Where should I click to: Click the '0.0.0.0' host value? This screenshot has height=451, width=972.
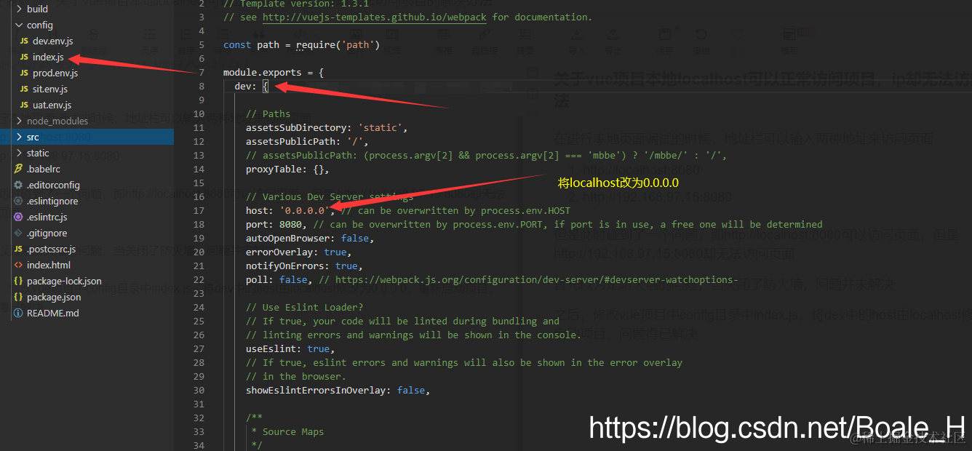click(304, 211)
